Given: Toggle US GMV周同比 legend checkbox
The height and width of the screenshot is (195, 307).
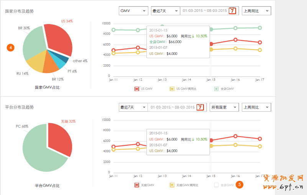Looking at the screenshot, I should (172, 89).
